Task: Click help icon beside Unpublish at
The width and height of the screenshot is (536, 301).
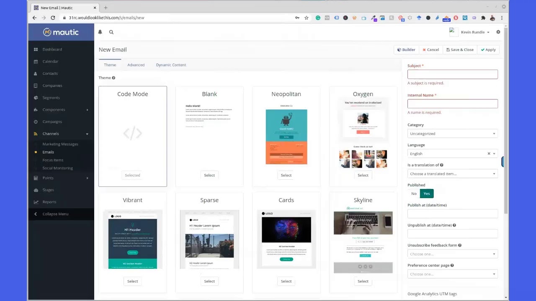Action: point(454,225)
